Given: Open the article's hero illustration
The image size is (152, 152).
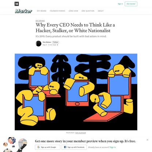Looking at the screenshot, I should pos(76,92).
